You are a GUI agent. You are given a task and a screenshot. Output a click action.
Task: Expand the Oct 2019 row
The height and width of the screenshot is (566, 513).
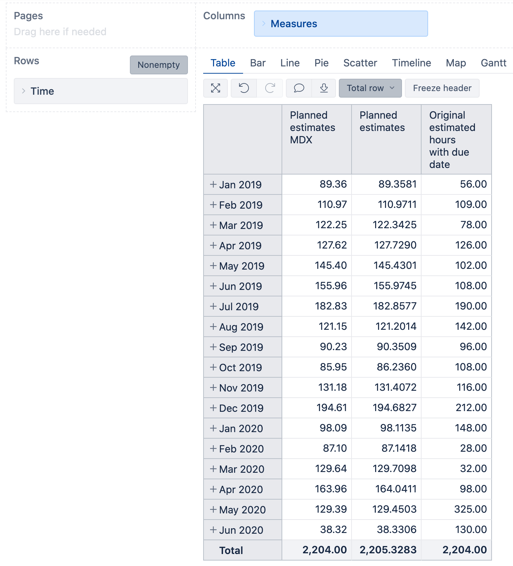(213, 367)
